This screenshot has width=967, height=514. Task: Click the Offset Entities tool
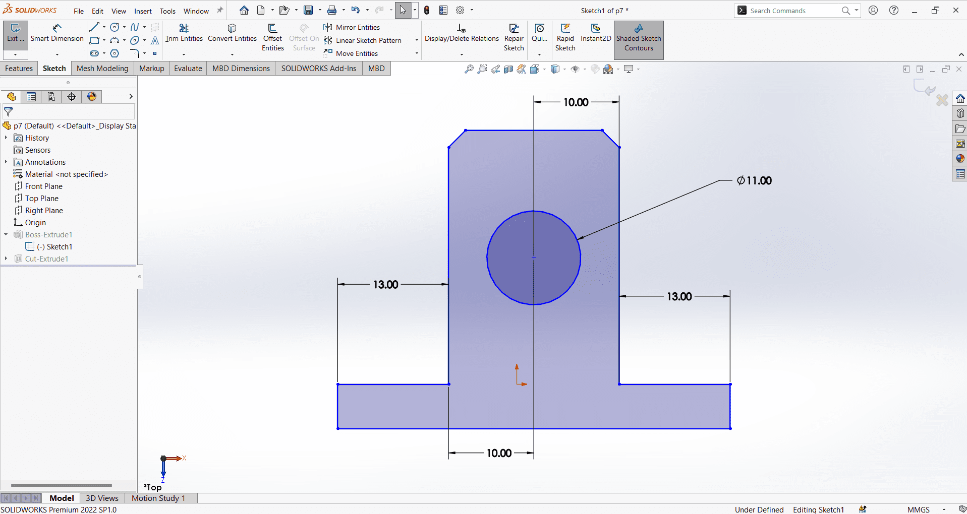[x=273, y=38]
